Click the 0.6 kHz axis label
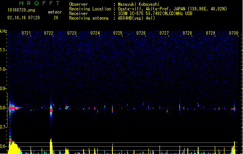Viewport: 243px width, 154px height. coord(3,146)
